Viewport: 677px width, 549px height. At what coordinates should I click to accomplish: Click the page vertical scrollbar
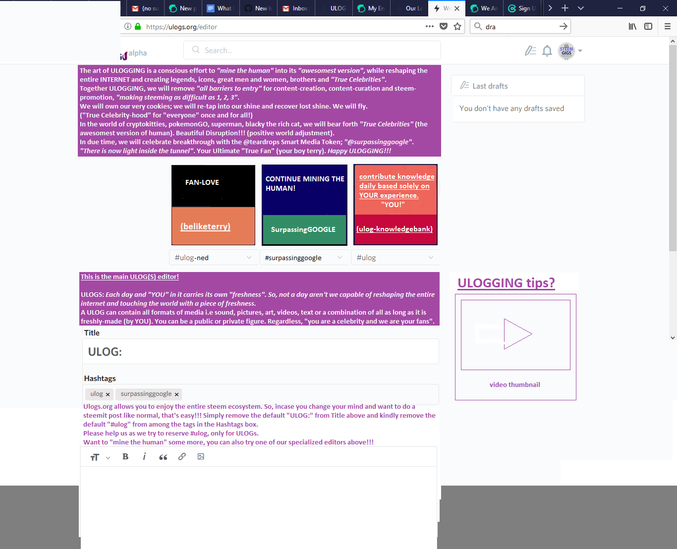coord(673,148)
